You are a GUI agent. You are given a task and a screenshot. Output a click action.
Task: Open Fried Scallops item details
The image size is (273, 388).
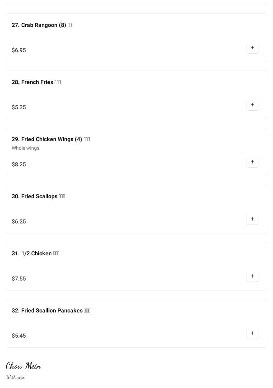click(38, 196)
